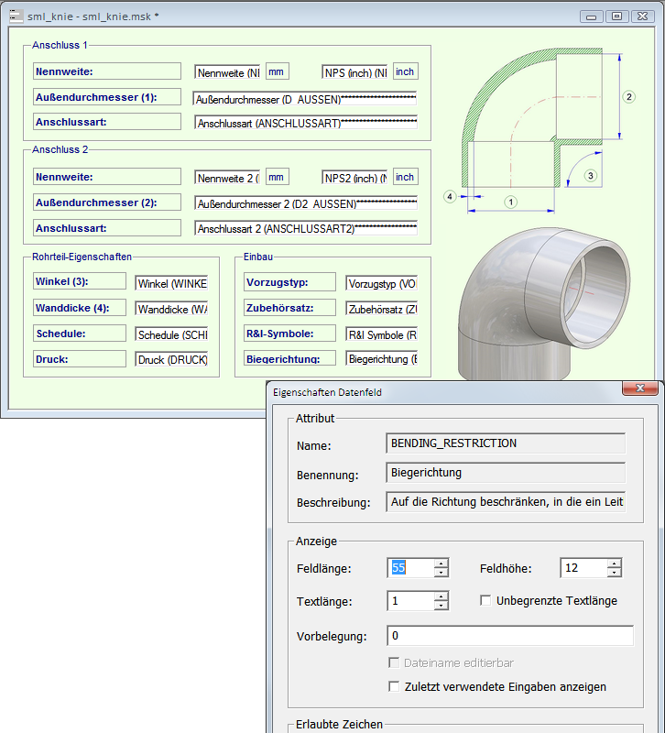Image resolution: width=665 pixels, height=733 pixels.
Task: Click the sml_knie window title icon
Action: 16,16
